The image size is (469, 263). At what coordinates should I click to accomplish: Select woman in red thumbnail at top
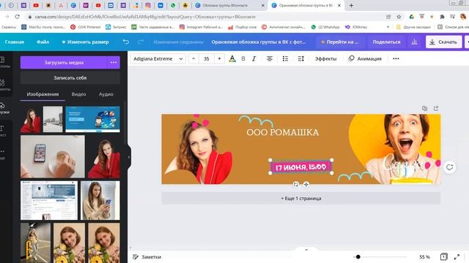[31, 119]
